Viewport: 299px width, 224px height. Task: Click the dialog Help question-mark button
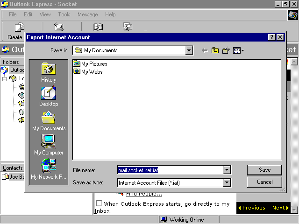pos(271,37)
